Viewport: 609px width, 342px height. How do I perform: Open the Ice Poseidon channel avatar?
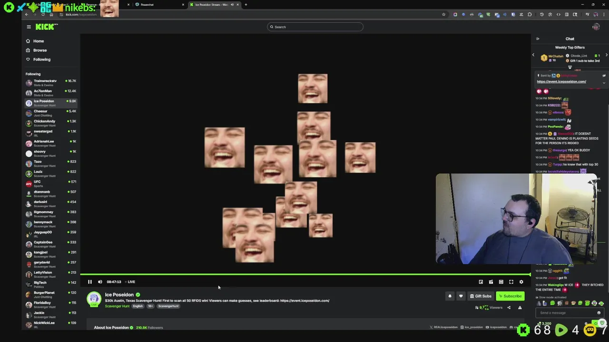[94, 299]
